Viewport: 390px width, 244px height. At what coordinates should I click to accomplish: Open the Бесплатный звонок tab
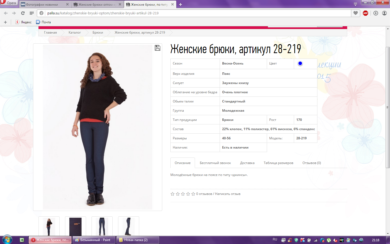click(x=215, y=163)
